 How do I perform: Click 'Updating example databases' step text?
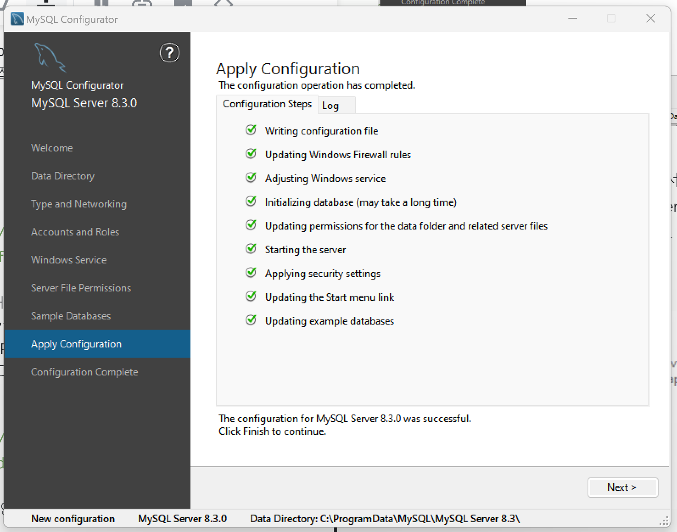(x=330, y=321)
